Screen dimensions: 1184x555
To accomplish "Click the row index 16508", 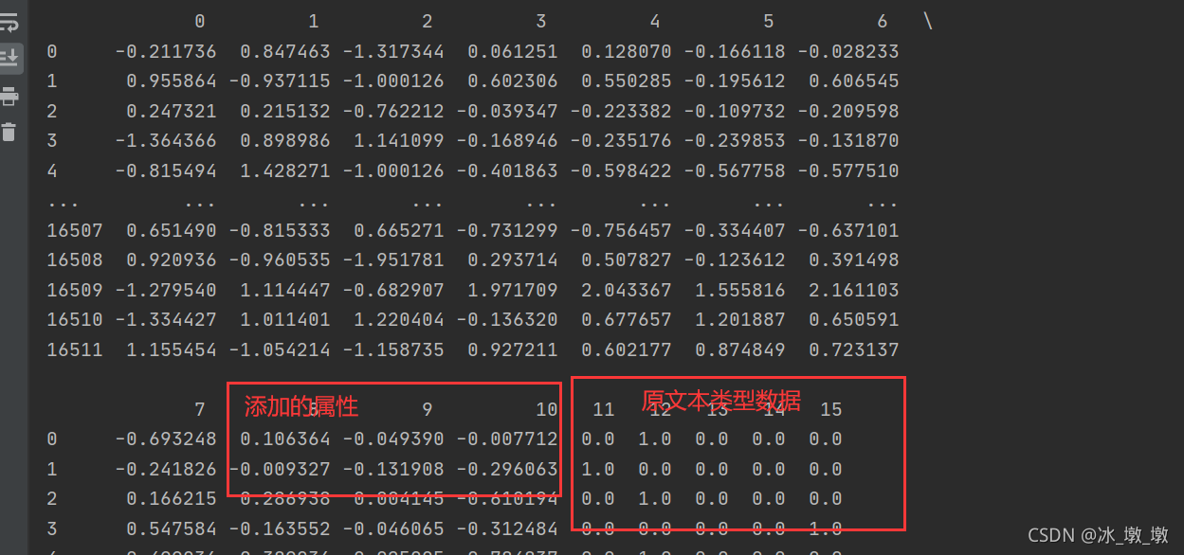I will (75, 260).
